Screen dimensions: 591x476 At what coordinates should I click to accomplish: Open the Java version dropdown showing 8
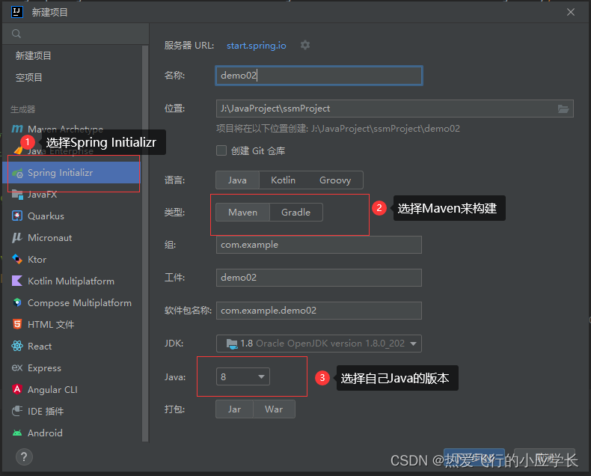[x=243, y=376]
